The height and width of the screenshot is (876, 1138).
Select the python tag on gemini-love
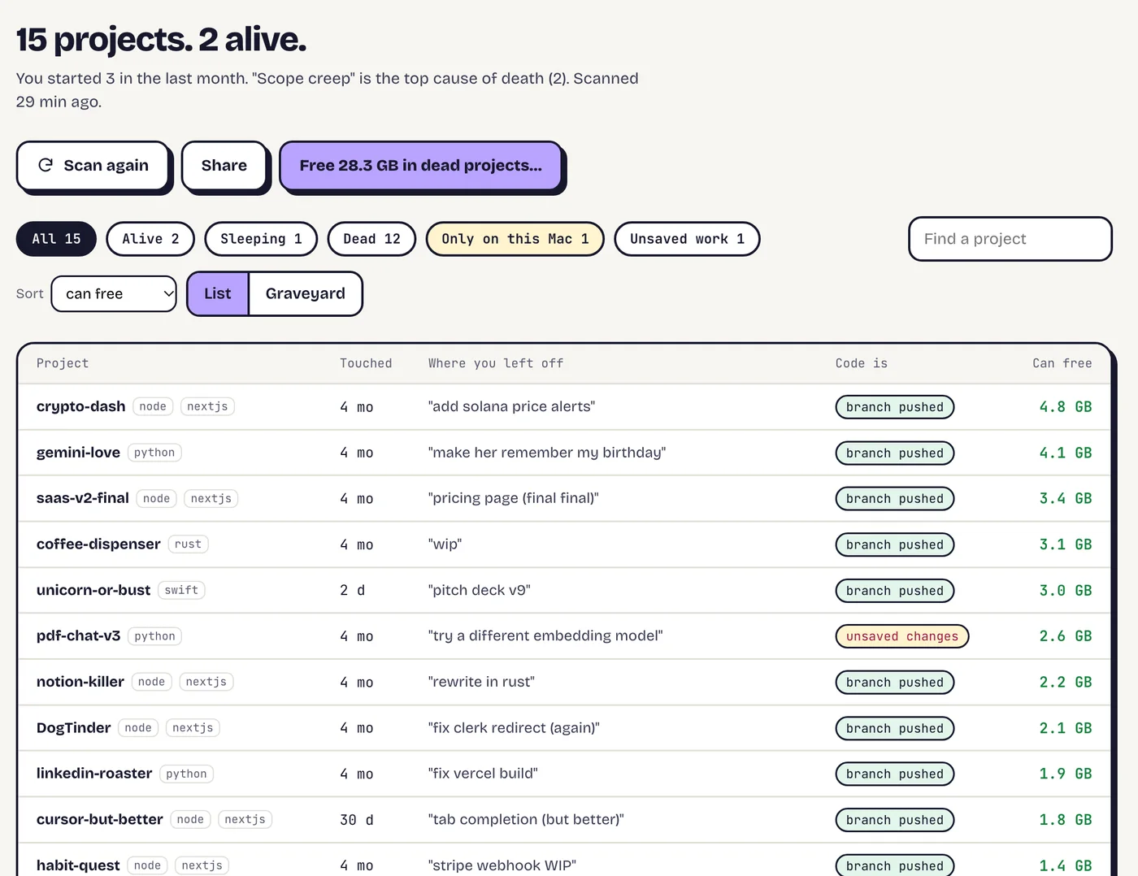coord(154,453)
